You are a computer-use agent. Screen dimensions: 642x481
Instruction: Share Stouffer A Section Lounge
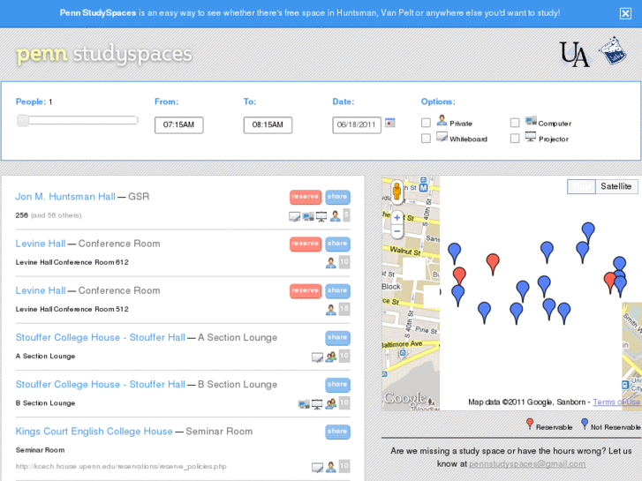[x=337, y=338]
